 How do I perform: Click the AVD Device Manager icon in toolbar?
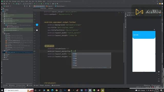coord(55,4)
